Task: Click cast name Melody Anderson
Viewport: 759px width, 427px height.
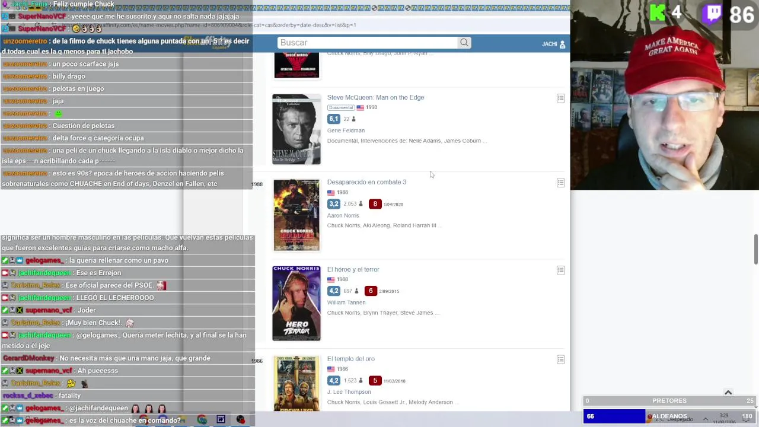Action: (x=430, y=402)
